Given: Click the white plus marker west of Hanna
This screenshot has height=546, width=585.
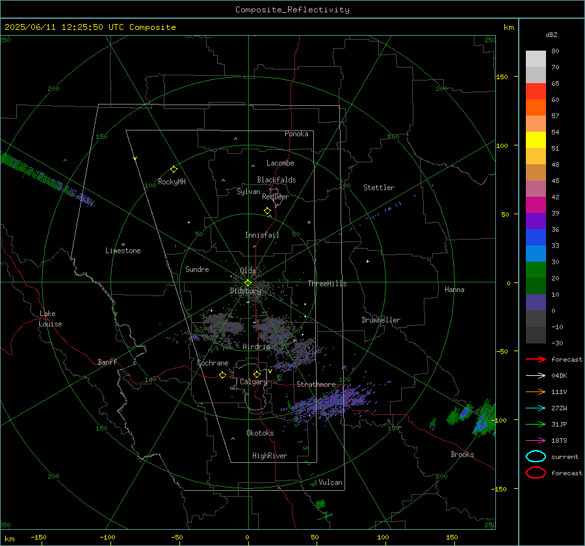Looking at the screenshot, I should click(367, 261).
